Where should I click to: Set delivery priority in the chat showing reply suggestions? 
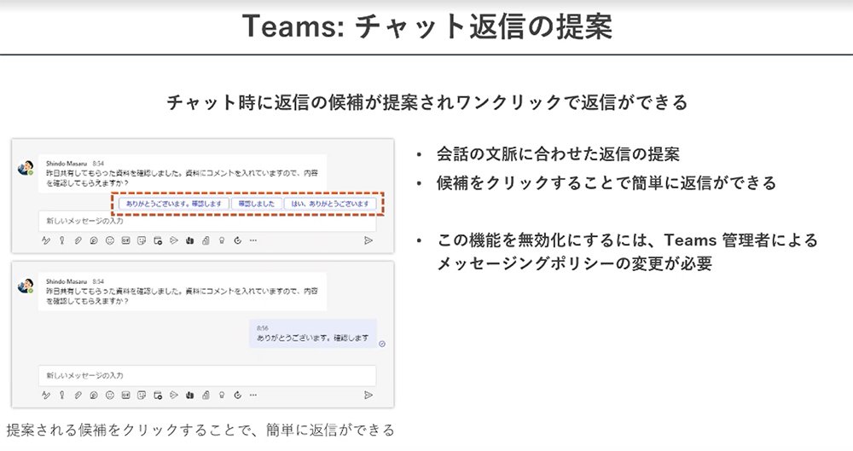click(62, 240)
